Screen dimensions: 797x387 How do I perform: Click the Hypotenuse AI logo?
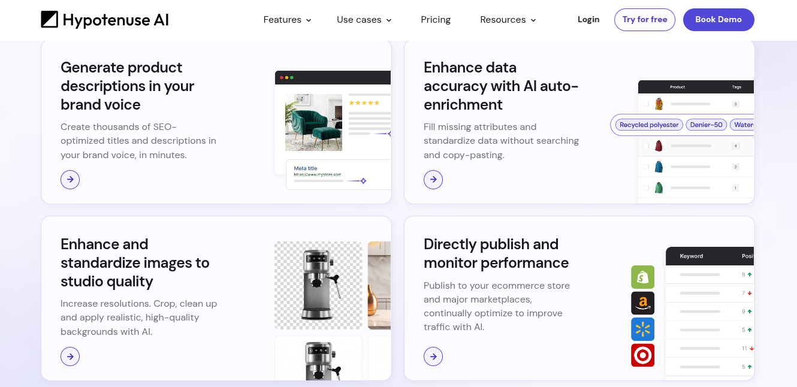104,19
